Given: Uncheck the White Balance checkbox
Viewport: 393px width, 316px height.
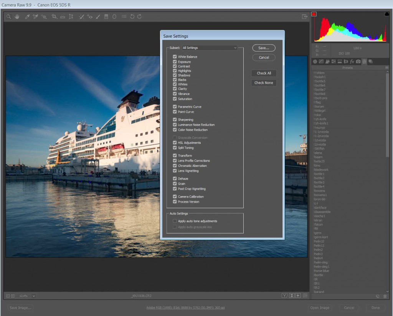Looking at the screenshot, I should 175,57.
